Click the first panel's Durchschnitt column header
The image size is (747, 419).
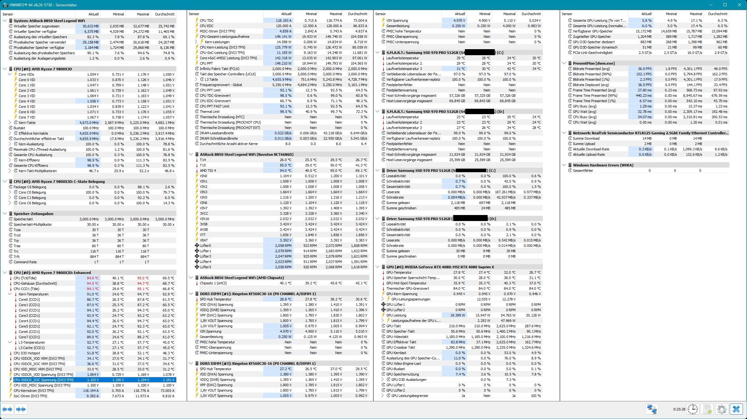[165, 14]
